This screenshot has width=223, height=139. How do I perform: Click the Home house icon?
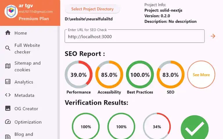click(x=8, y=33)
